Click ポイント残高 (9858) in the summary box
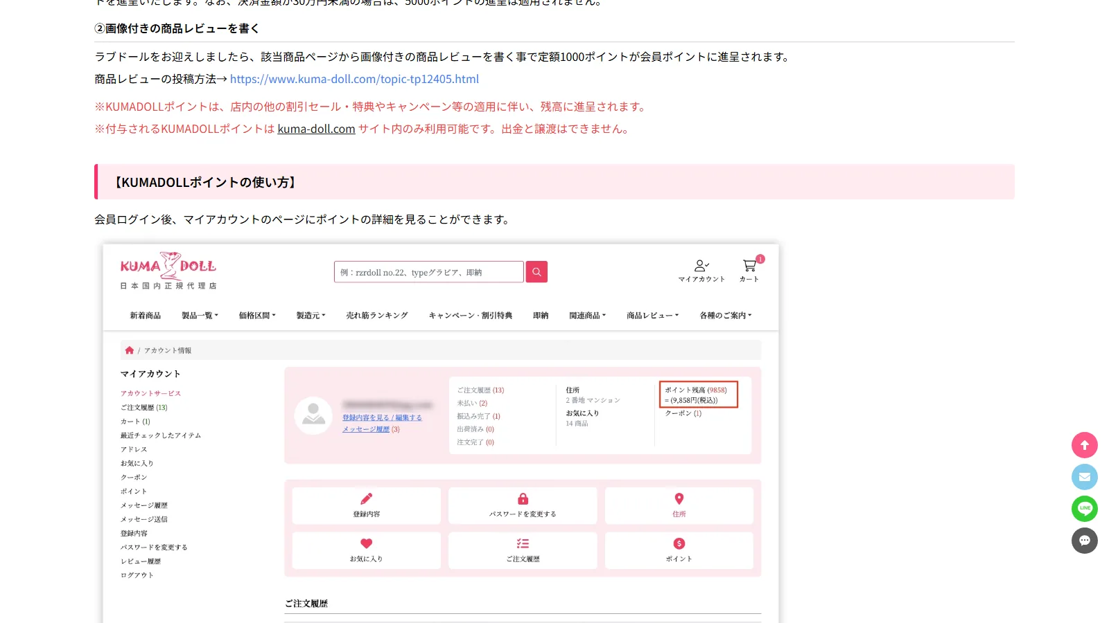Viewport: 1109px width, 623px height. coord(696,390)
